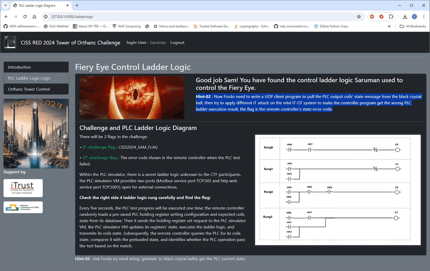Click the OT-challenge flag label
The height and width of the screenshot is (271, 430).
[x=100, y=158]
